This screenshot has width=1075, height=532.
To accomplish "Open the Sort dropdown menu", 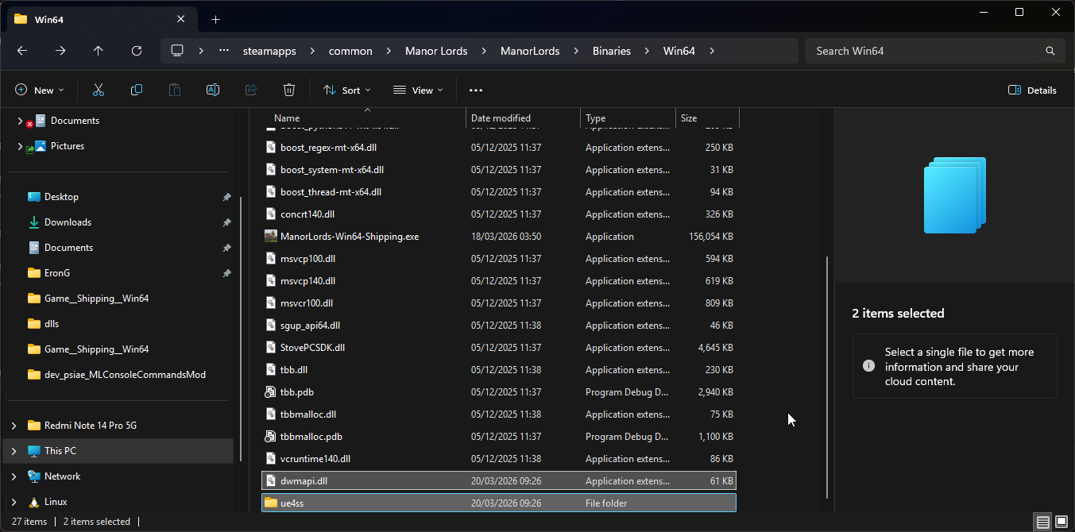I will click(347, 91).
